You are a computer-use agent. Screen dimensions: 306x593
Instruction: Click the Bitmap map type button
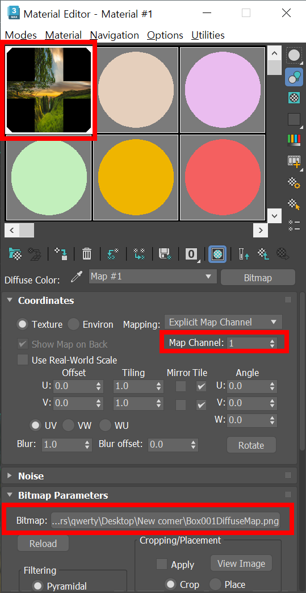258,278
